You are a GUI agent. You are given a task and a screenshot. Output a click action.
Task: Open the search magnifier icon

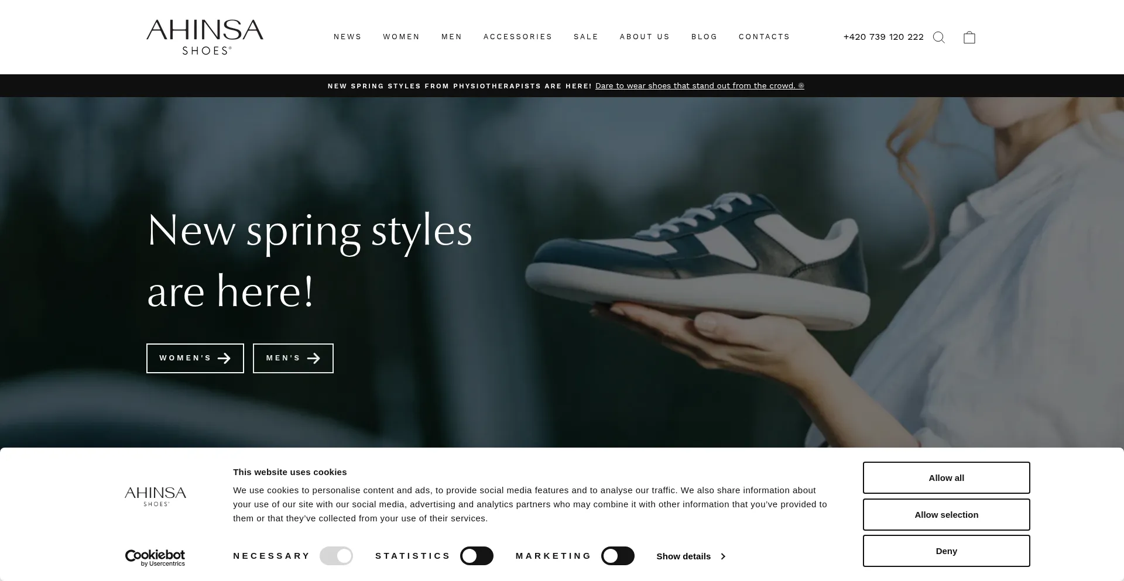(x=939, y=37)
